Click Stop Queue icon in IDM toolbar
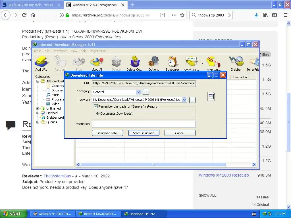 (x=214, y=63)
